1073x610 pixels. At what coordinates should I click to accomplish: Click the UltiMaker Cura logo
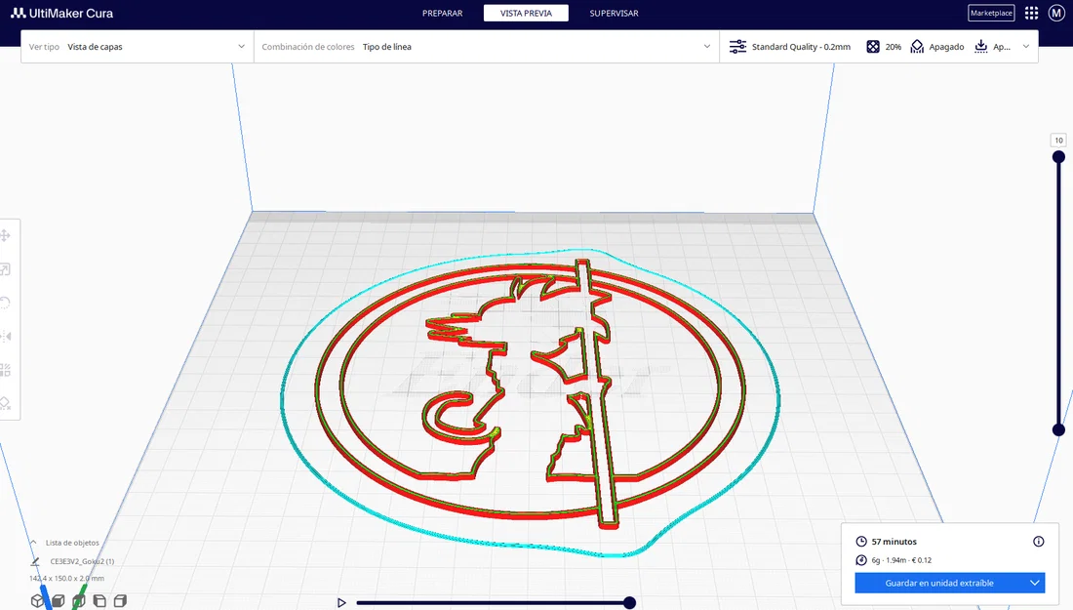point(61,13)
